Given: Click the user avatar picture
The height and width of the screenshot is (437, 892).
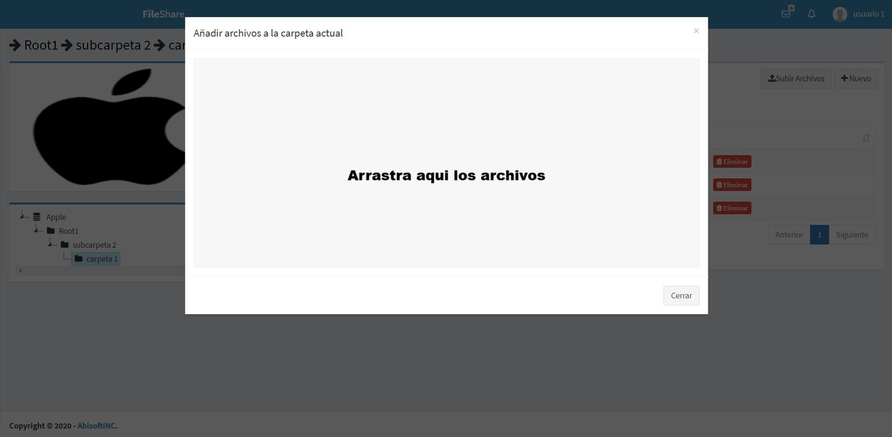Looking at the screenshot, I should [x=839, y=14].
